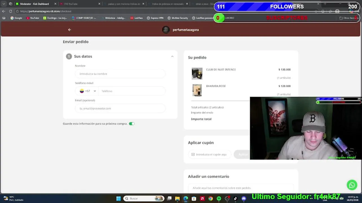Launch File Explorer from the taskbar
Viewport: 362px width, 203px height.
pos(177,198)
